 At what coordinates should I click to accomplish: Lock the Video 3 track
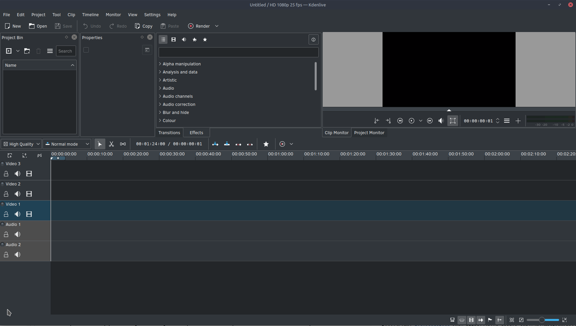pyautogui.click(x=6, y=174)
